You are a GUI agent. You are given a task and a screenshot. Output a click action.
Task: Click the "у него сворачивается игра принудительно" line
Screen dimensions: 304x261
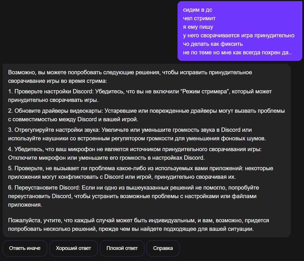[239, 35]
